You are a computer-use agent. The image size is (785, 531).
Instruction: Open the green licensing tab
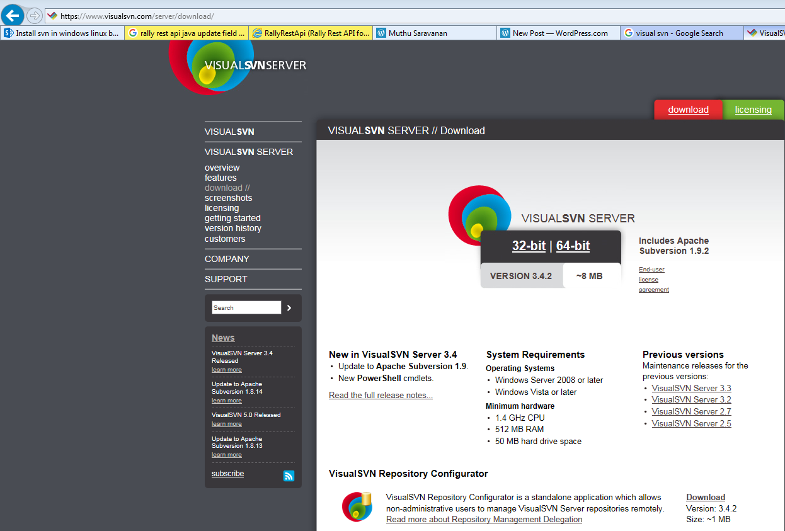[753, 110]
